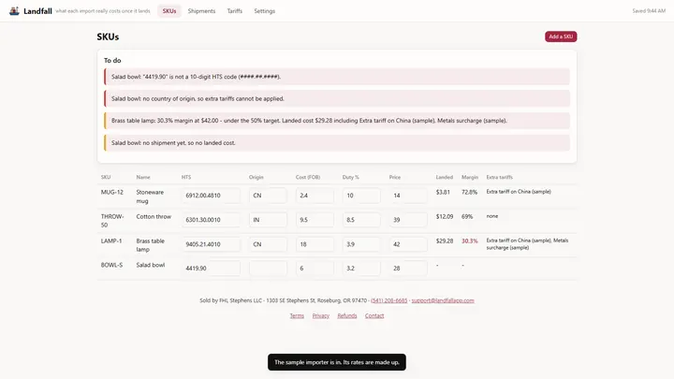The image size is (674, 379).
Task: Click the footer phone number link
Action: click(x=389, y=300)
